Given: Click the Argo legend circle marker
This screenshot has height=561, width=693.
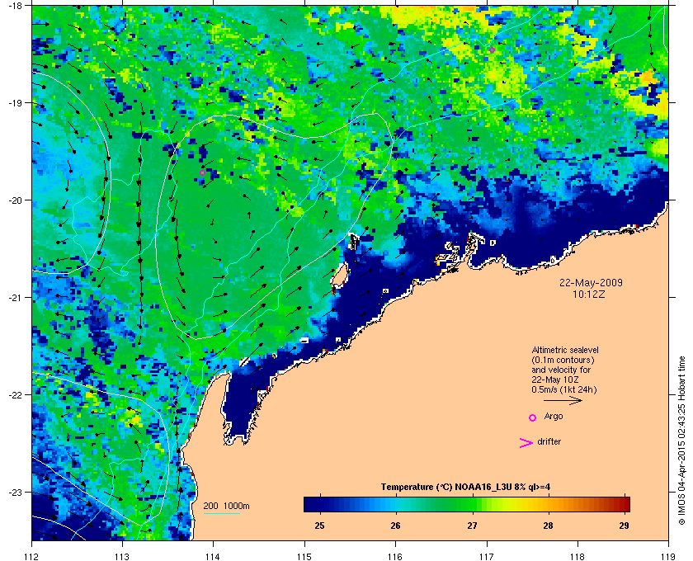Looking at the screenshot, I should click(x=533, y=417).
